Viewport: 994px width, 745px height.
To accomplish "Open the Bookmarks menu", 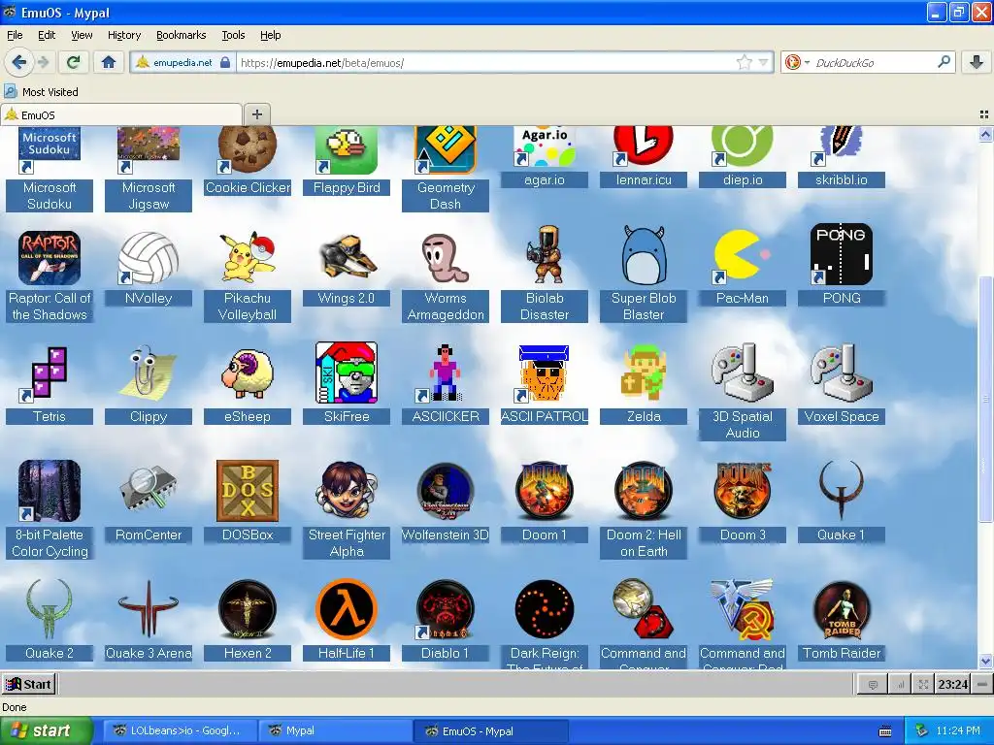I will point(181,35).
